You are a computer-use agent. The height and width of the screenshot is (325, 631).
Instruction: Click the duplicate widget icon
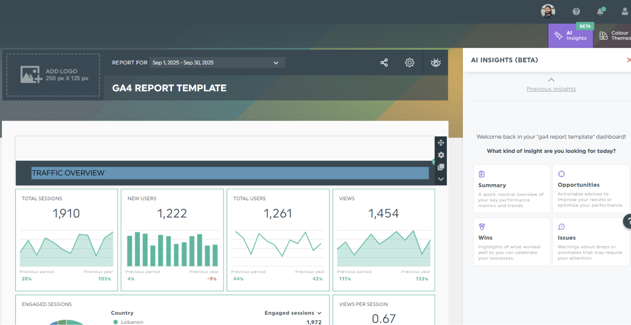(x=441, y=167)
